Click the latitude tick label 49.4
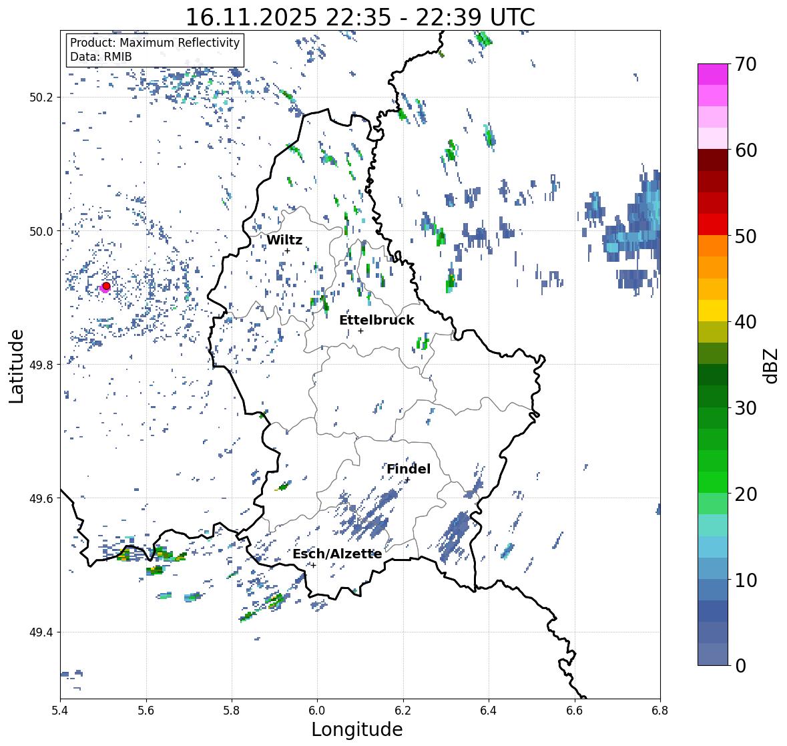This screenshot has width=787, height=746. pyautogui.click(x=41, y=632)
